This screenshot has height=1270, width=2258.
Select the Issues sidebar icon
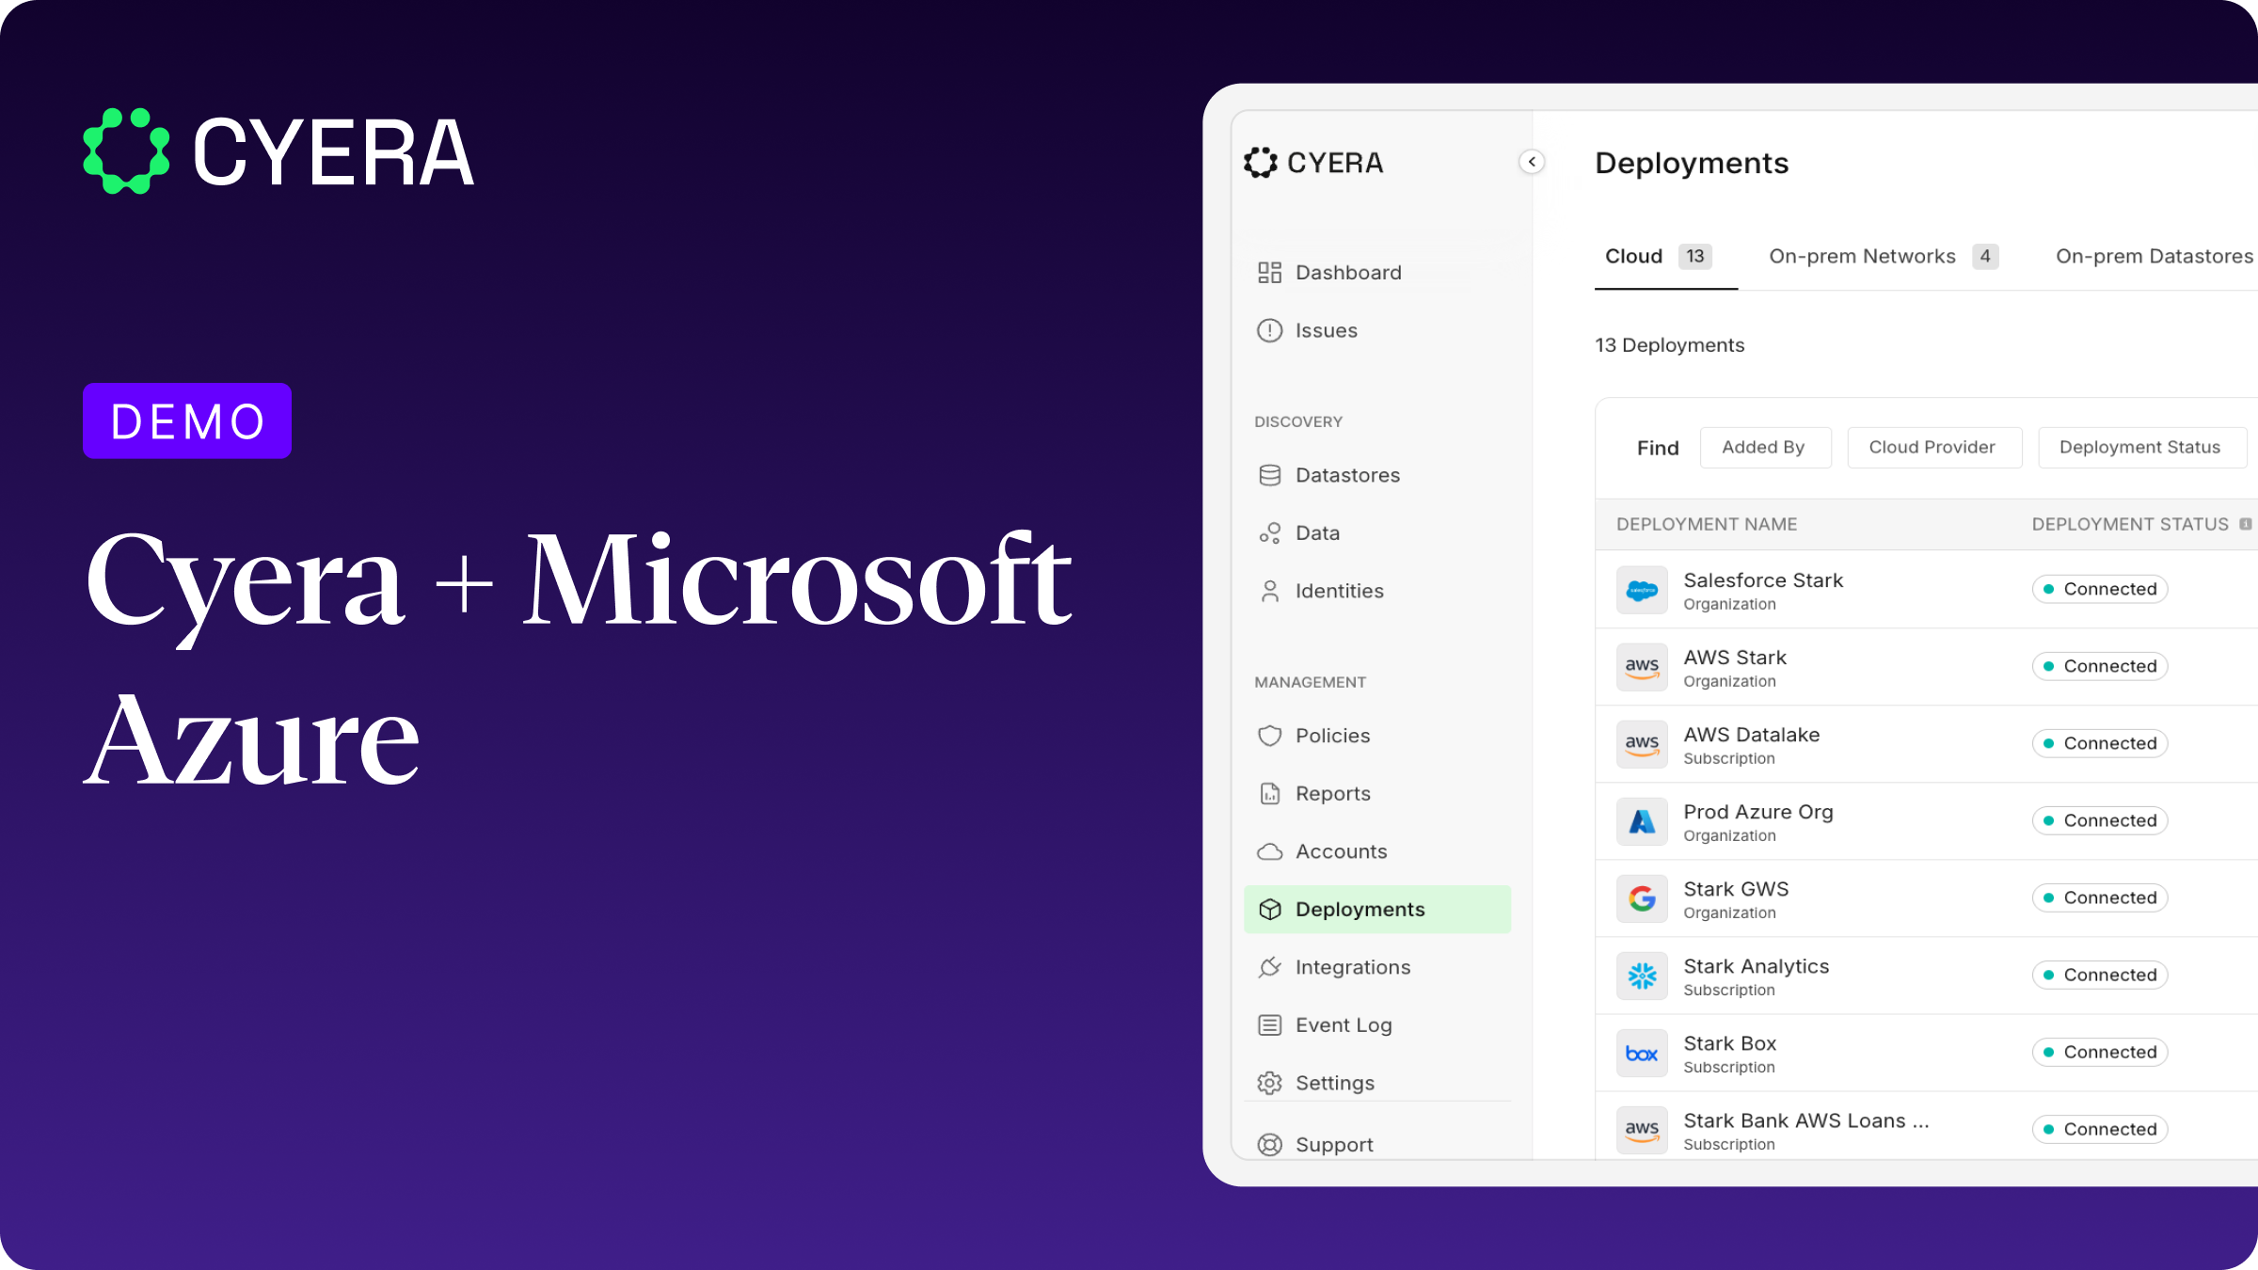tap(1268, 330)
